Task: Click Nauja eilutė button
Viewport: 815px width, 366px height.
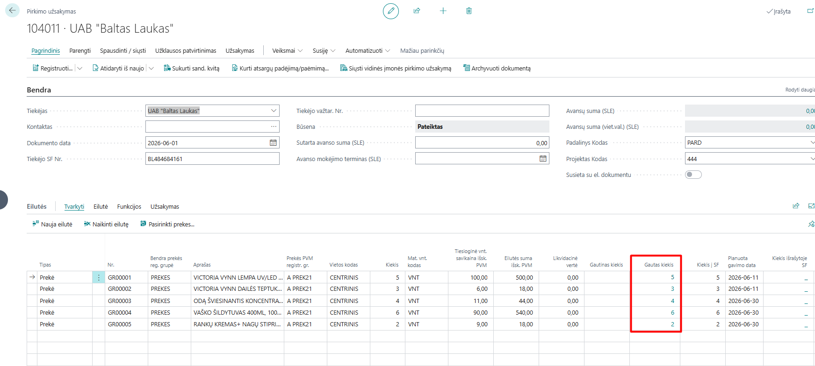Action: coord(52,224)
